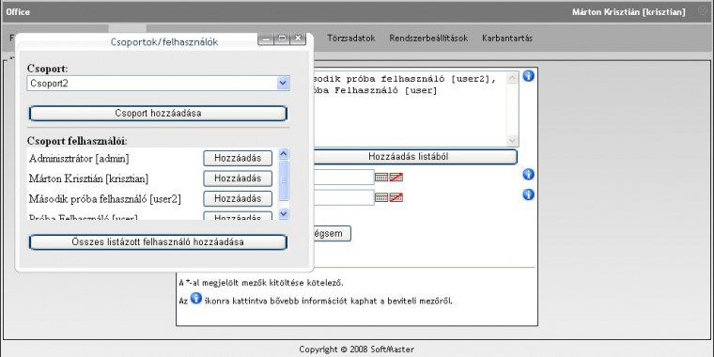The width and height of the screenshot is (714, 357).
Task: Click into the first date input field
Action: pyautogui.click(x=344, y=178)
